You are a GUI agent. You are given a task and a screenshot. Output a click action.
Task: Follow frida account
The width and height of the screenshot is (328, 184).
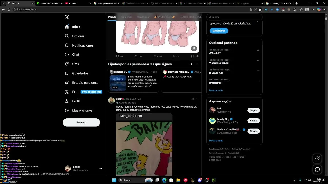(253, 110)
